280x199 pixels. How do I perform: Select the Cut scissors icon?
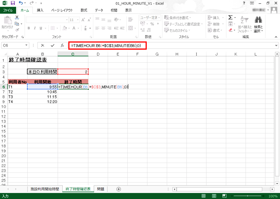(x=17, y=18)
